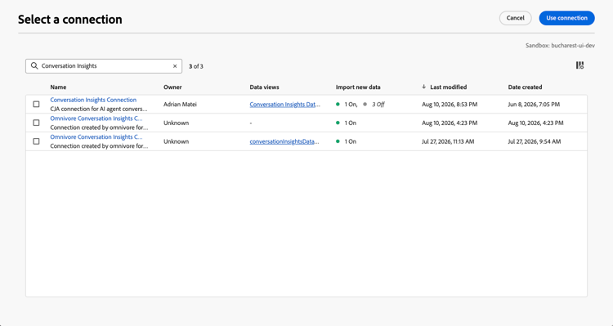
Task: Click the Use connection button
Action: click(x=567, y=18)
